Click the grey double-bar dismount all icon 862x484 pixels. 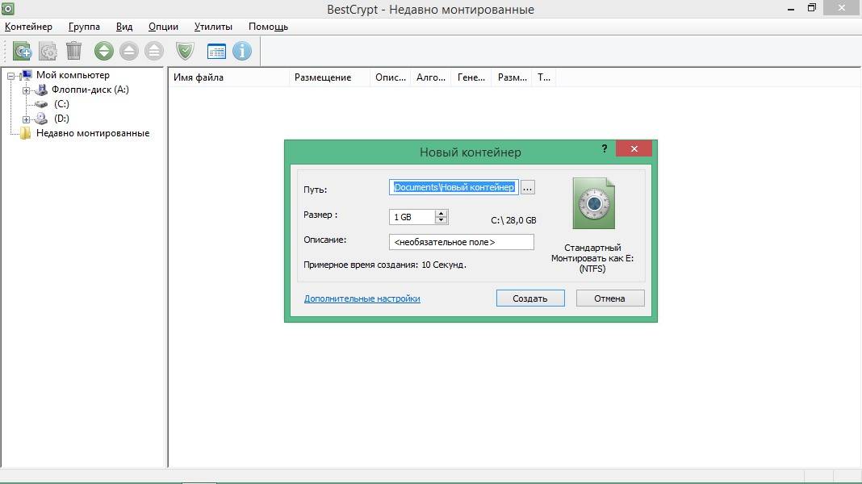click(154, 51)
